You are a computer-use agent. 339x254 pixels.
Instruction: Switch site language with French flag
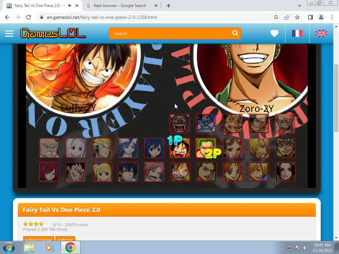tap(297, 33)
